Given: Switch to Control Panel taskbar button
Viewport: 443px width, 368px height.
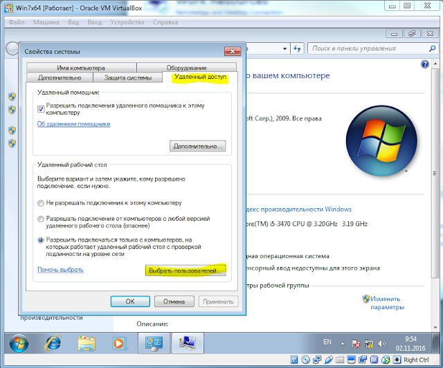Looking at the screenshot, I should click(x=154, y=343).
